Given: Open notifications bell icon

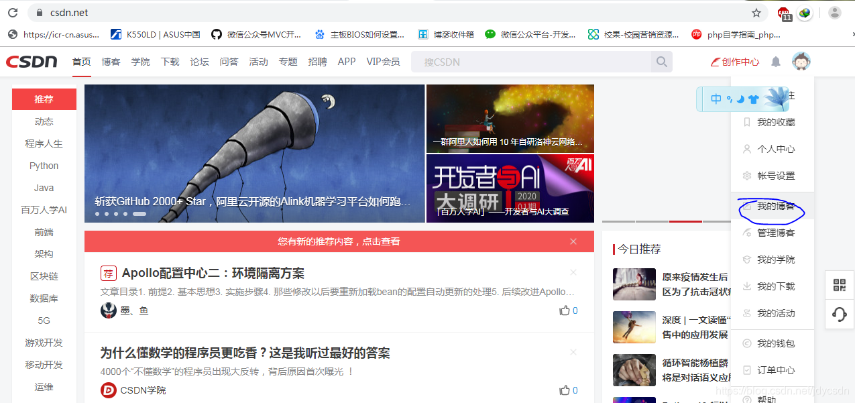Looking at the screenshot, I should [x=776, y=62].
